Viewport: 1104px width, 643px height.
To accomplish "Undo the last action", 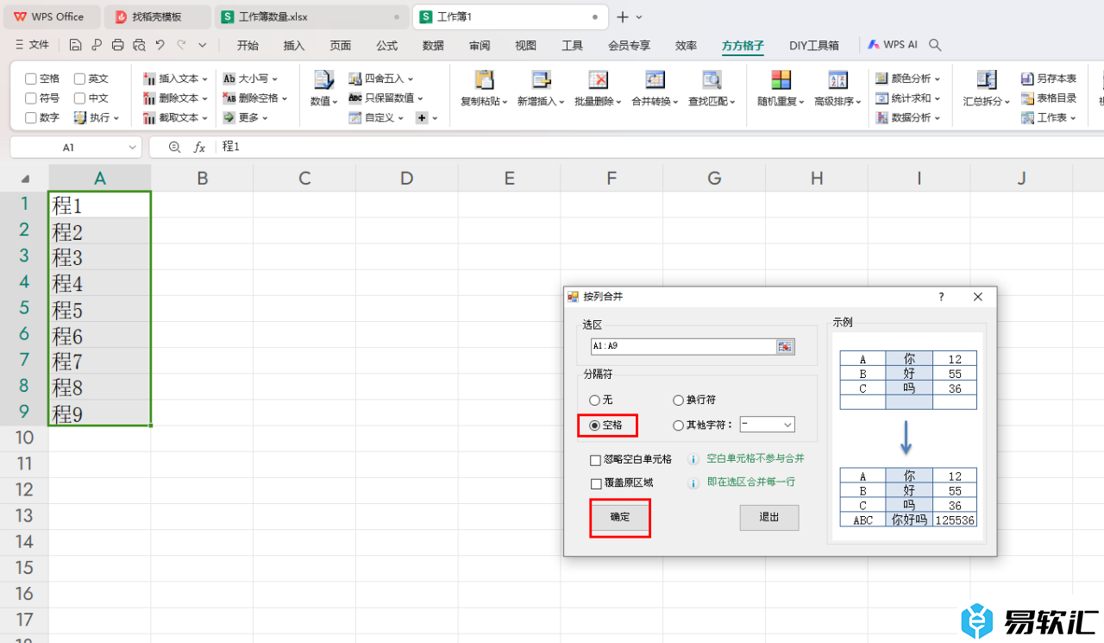I will pos(160,45).
